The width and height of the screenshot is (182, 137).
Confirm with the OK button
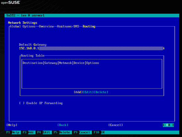168,125
